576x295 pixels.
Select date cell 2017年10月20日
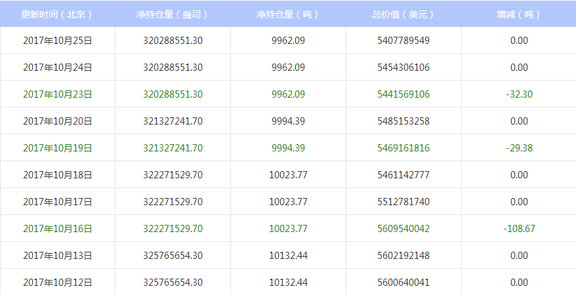pyautogui.click(x=58, y=121)
